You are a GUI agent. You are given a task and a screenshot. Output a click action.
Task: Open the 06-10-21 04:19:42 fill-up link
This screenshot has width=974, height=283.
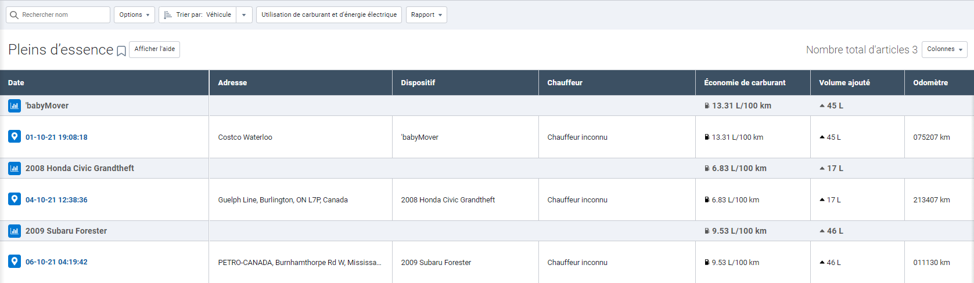pos(56,262)
